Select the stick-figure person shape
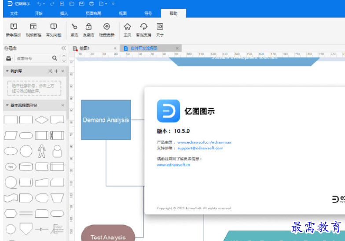 [41, 151]
